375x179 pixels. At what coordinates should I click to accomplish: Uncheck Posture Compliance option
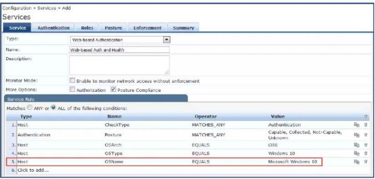point(113,90)
